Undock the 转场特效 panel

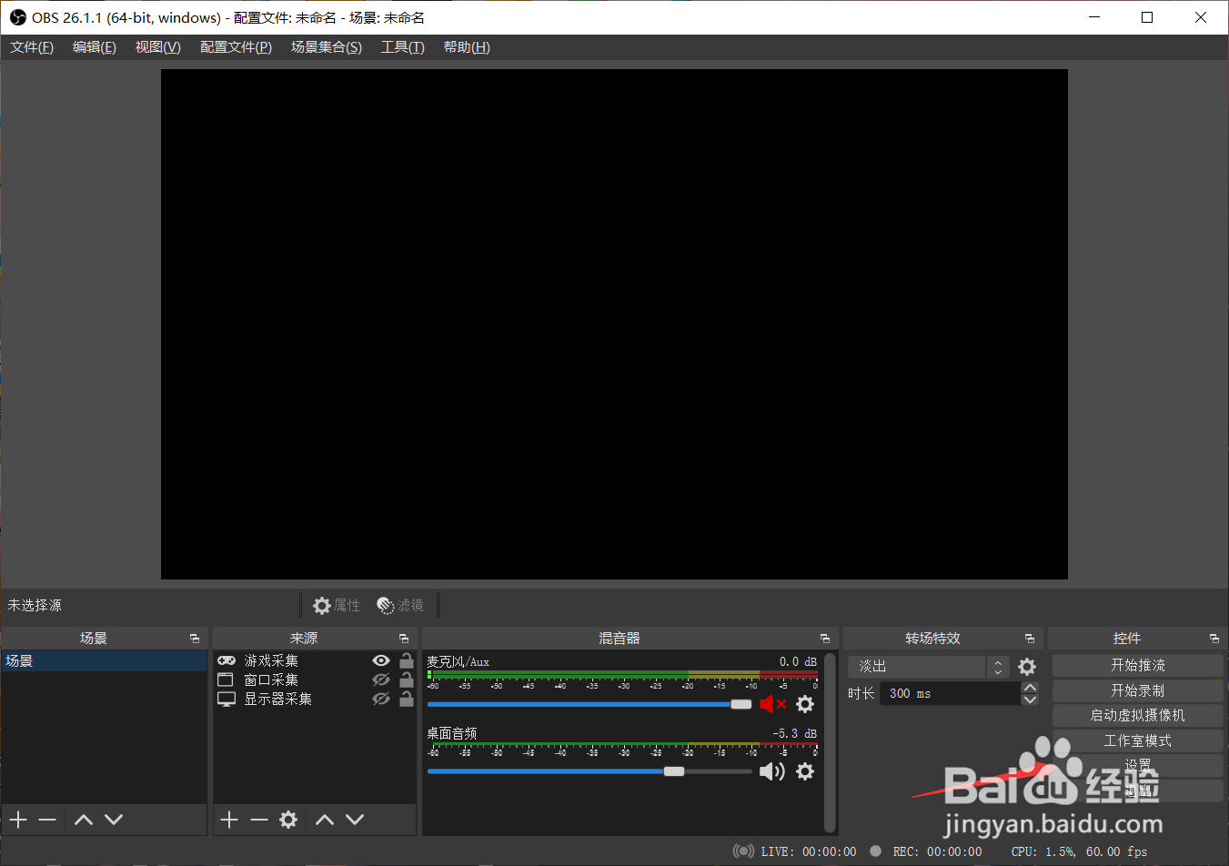pos(1030,639)
